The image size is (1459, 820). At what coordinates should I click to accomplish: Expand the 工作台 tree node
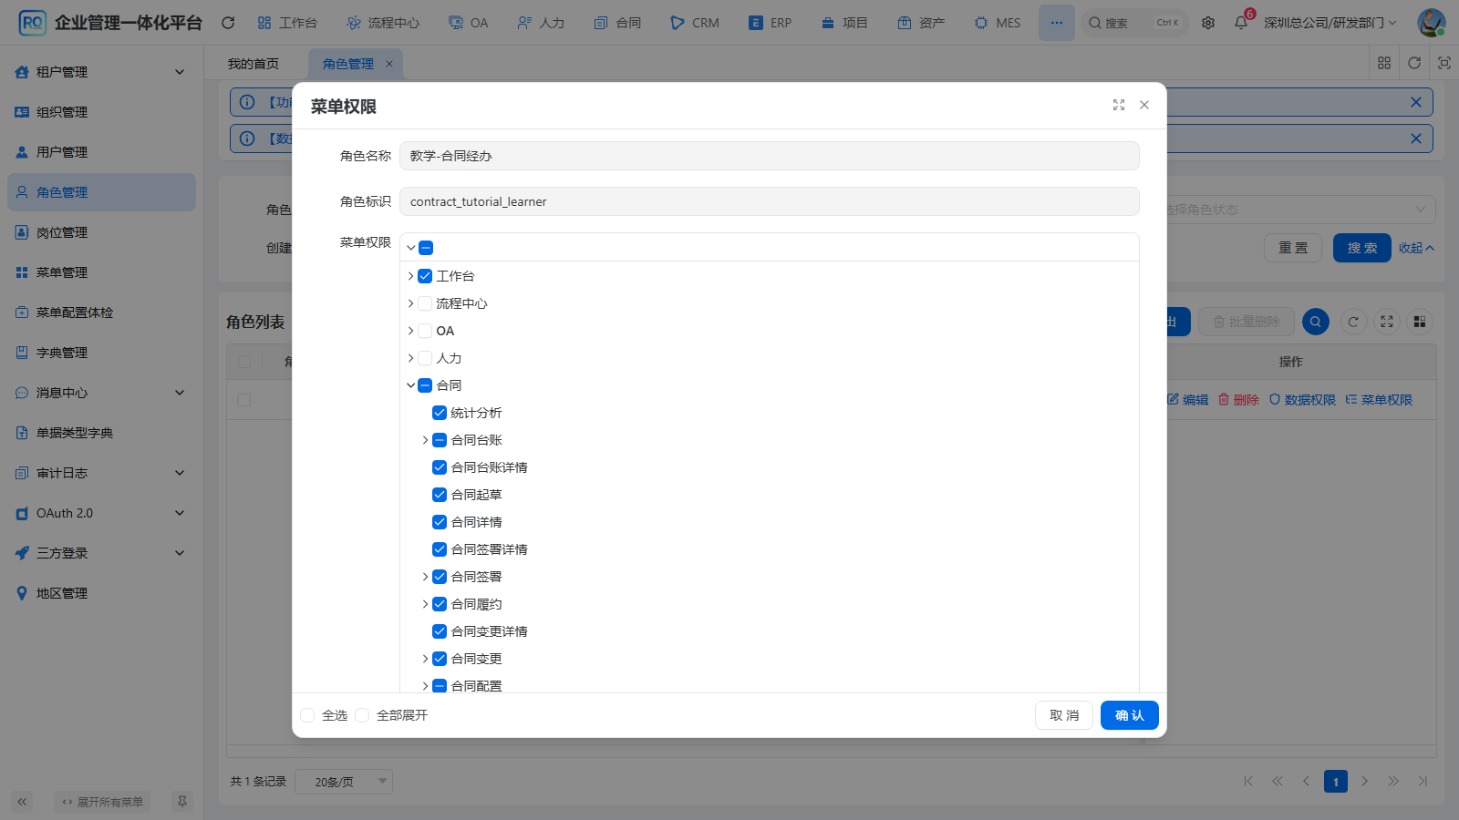coord(410,276)
